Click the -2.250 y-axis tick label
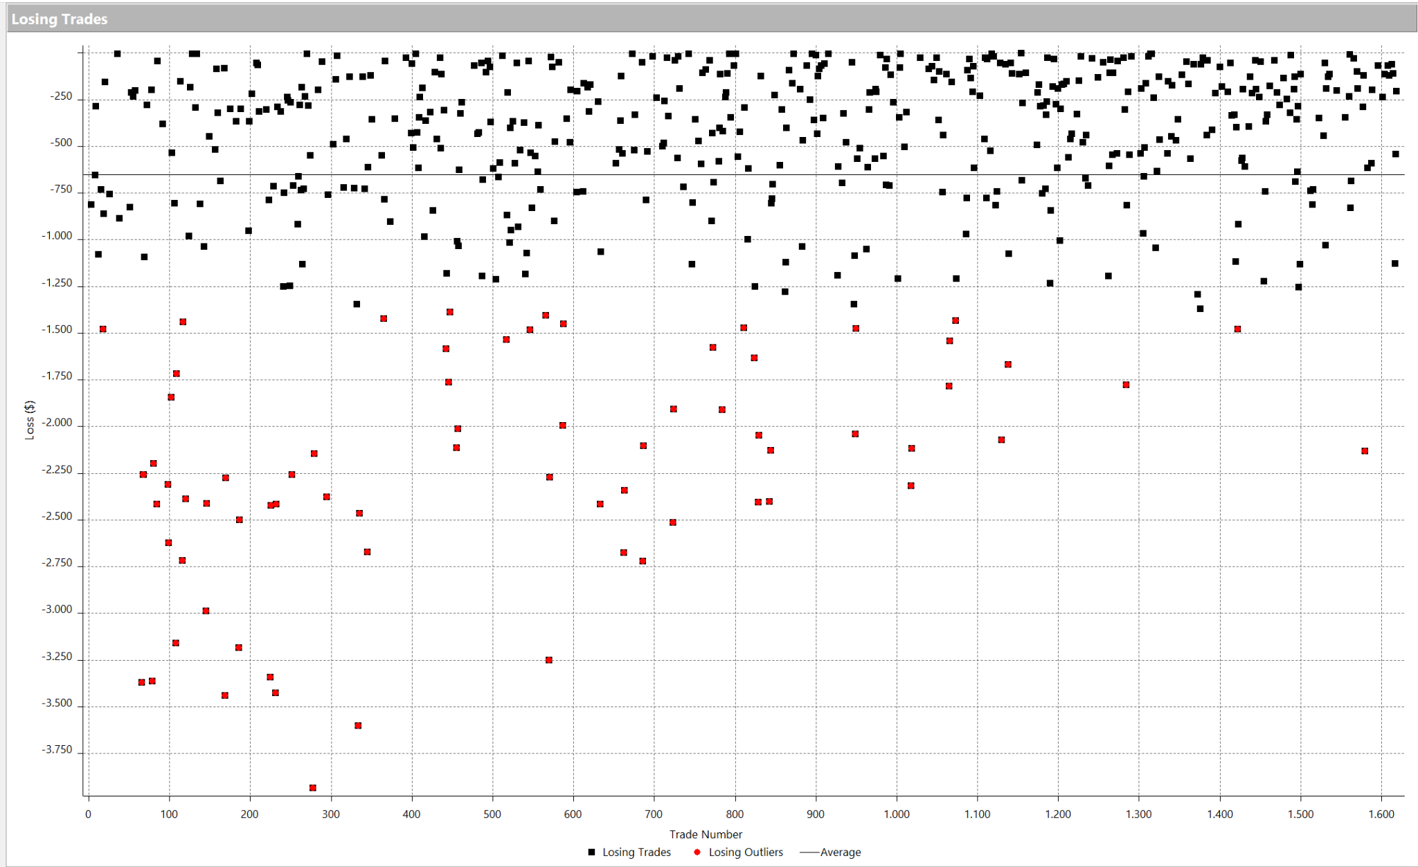Screen dimensions: 1418x867 (57, 470)
